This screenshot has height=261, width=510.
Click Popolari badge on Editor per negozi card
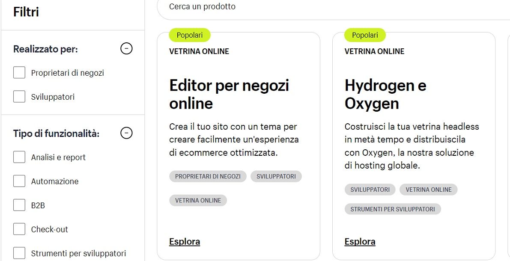point(190,35)
